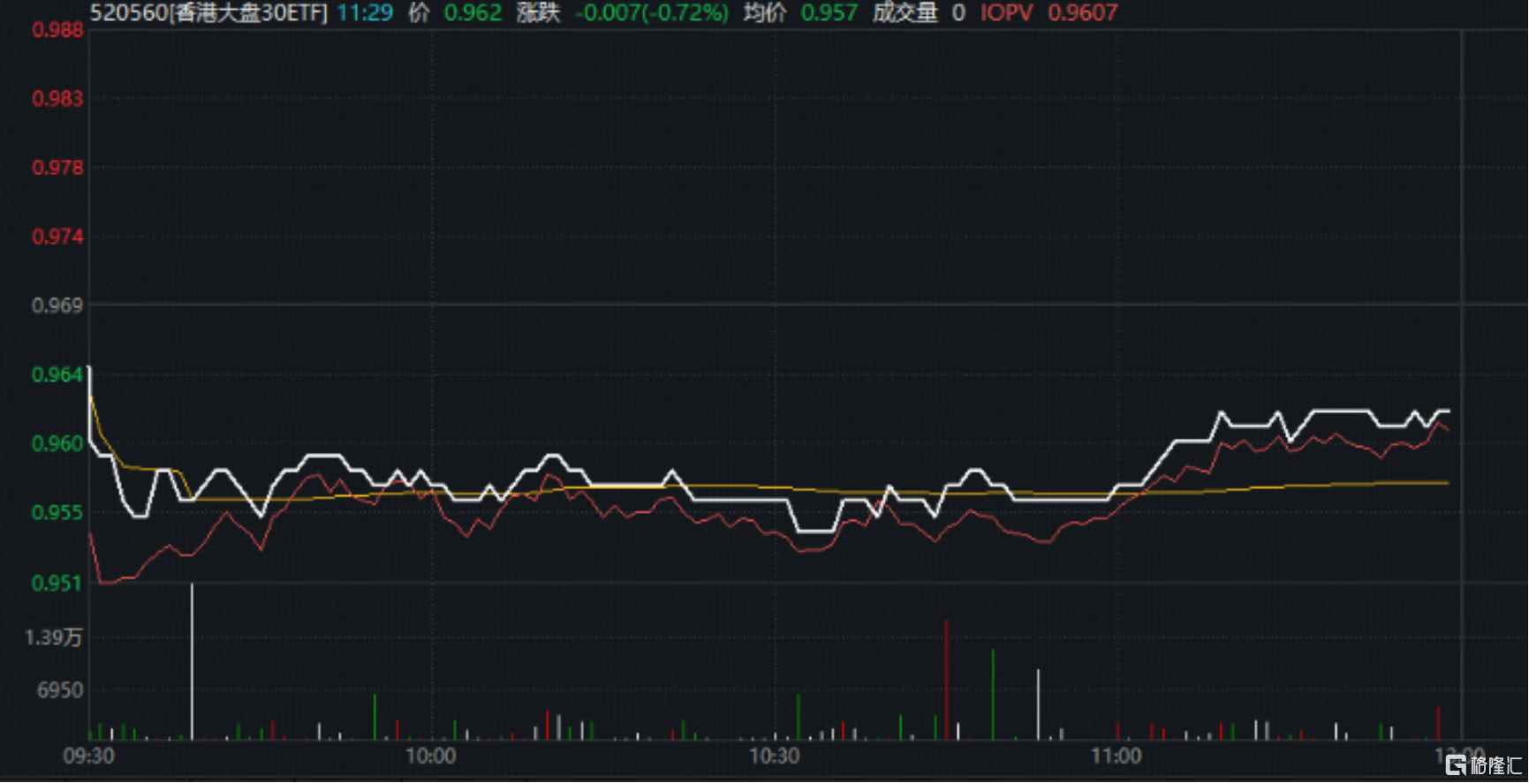Viewport: 1529px width, 783px height.
Task: Click the 0.969 gray price axis label
Action: coord(57,305)
